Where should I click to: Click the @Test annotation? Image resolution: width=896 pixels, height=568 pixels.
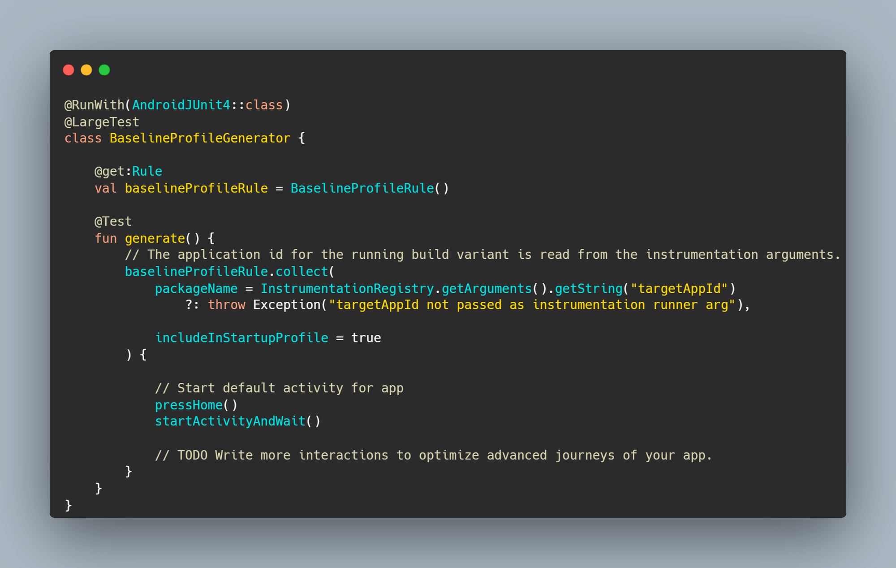[x=113, y=221]
